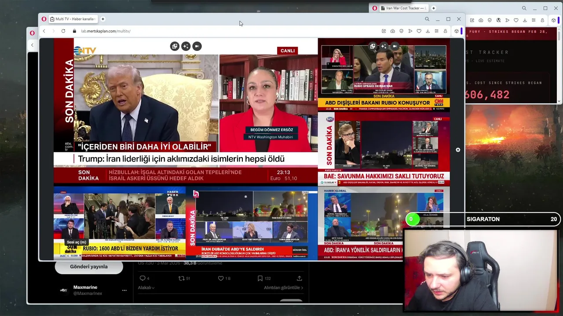Click the translate globe icon, Cost Tracker toolbar
Image resolution: width=563 pixels, height=316 pixels.
(498, 20)
